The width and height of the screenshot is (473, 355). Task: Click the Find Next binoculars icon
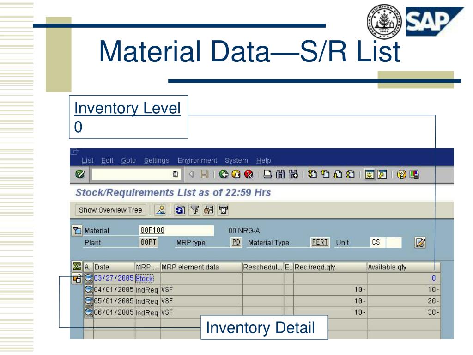[293, 174]
